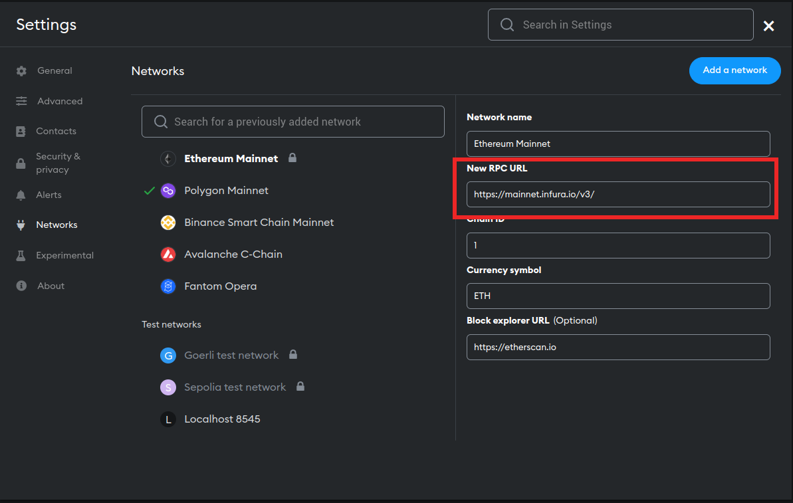
Task: Open Experimental via the flask icon
Action: point(20,255)
